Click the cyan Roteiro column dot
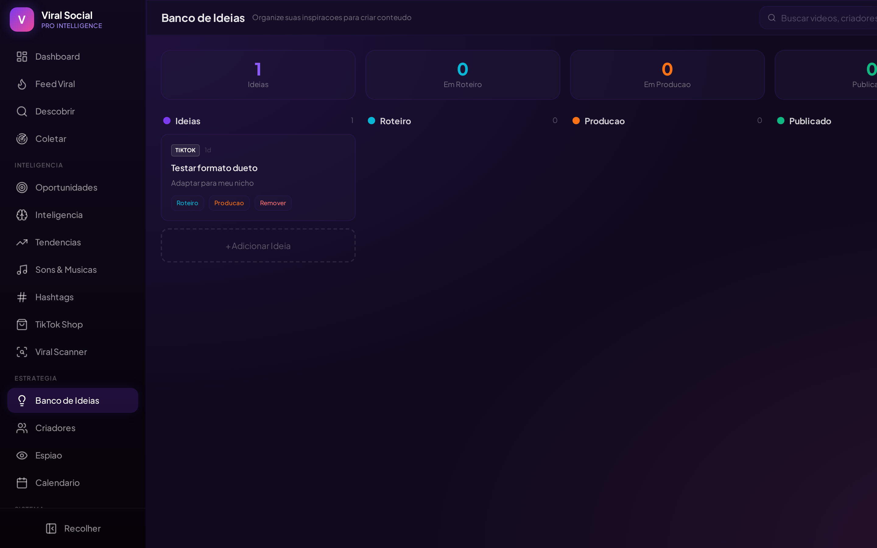Viewport: 877px width, 548px height. click(372, 121)
